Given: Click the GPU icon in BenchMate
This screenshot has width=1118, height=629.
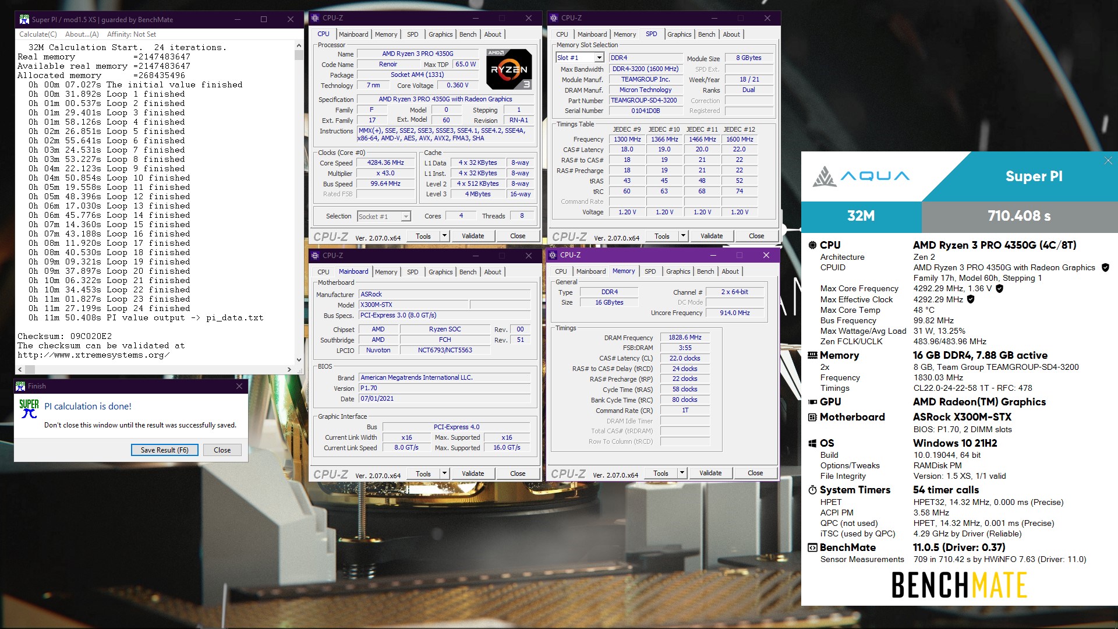Looking at the screenshot, I should pos(812,402).
